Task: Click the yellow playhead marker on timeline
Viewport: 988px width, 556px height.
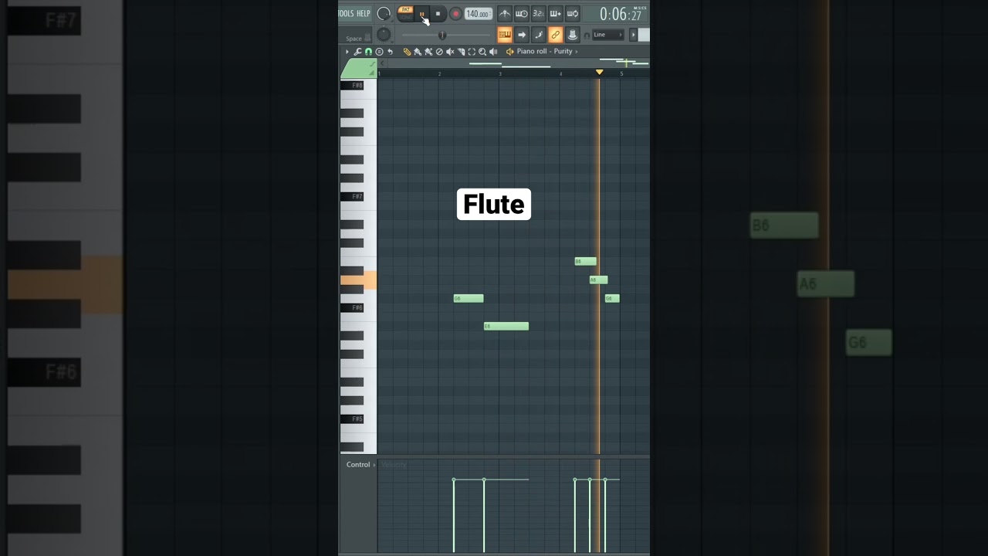Action: [600, 72]
